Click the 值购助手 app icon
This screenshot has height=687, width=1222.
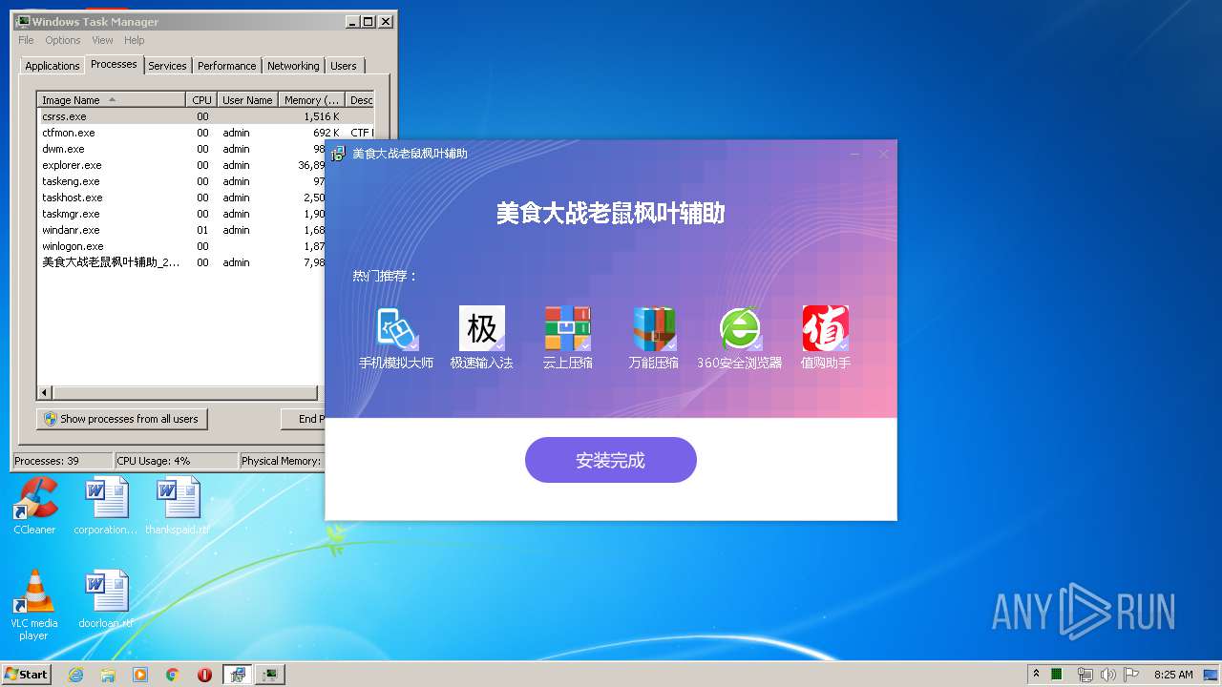tap(826, 329)
